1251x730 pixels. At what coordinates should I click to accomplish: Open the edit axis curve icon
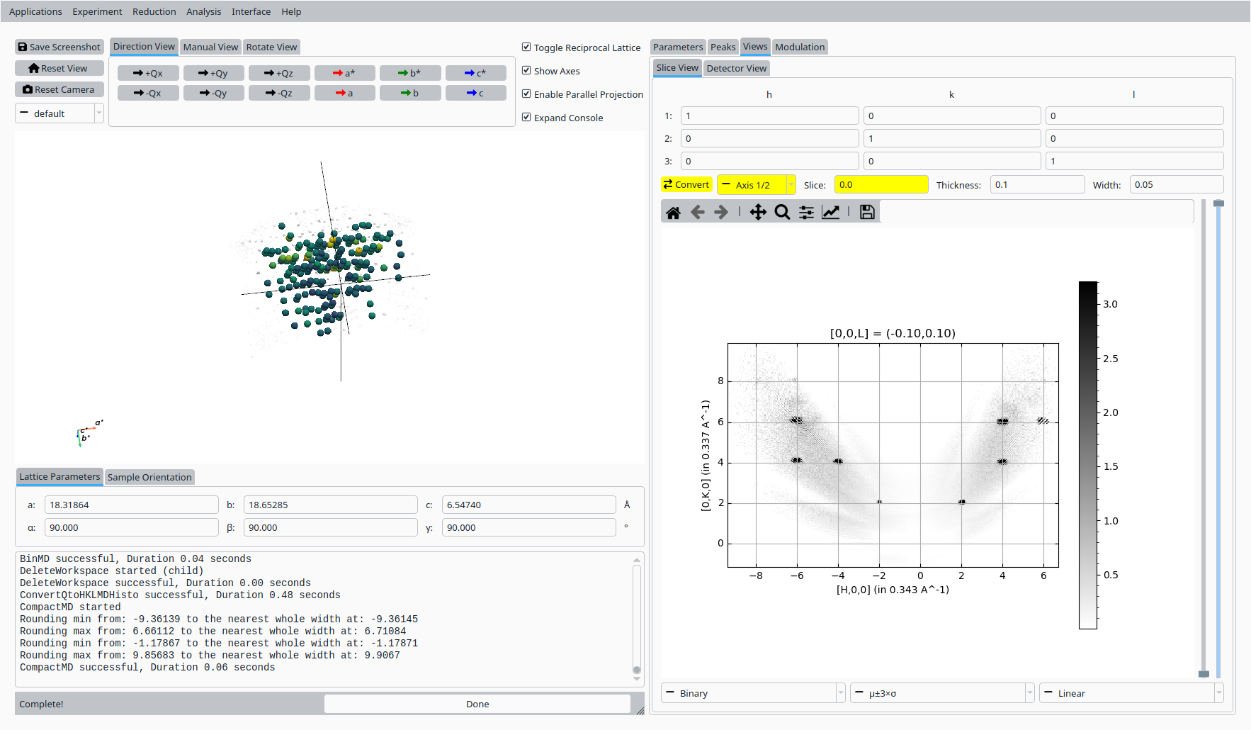(830, 213)
